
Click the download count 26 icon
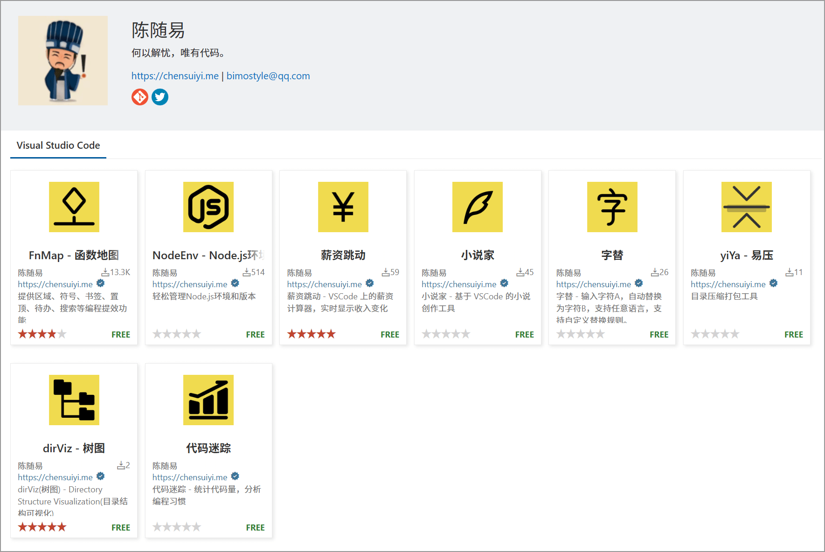(x=655, y=272)
